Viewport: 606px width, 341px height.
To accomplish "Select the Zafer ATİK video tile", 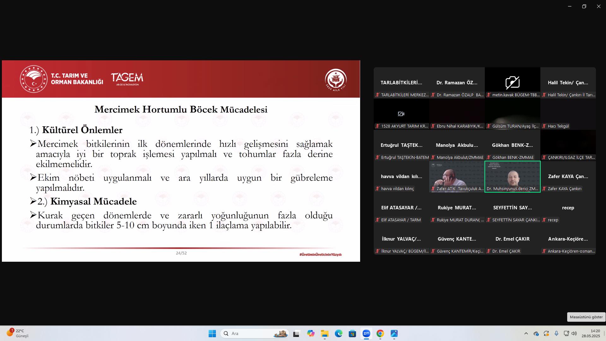I will [457, 176].
